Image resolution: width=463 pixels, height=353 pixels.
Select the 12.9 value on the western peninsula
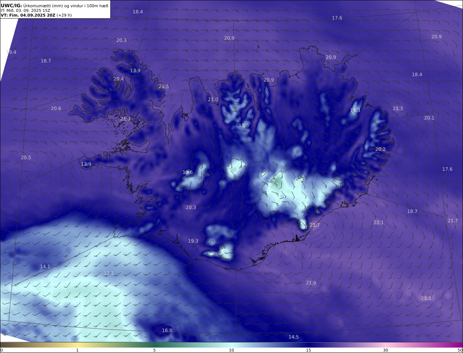click(86, 164)
